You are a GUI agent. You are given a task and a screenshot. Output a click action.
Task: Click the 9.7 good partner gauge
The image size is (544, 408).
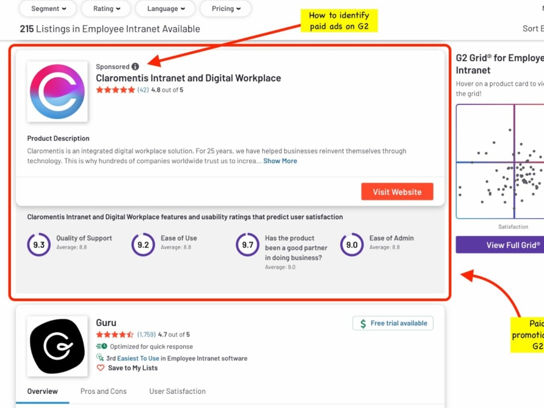(248, 245)
